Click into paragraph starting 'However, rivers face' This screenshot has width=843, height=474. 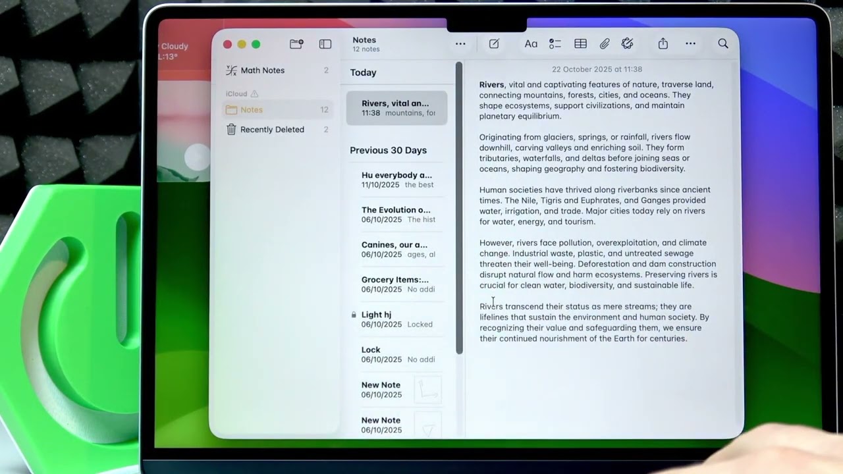tap(598, 264)
